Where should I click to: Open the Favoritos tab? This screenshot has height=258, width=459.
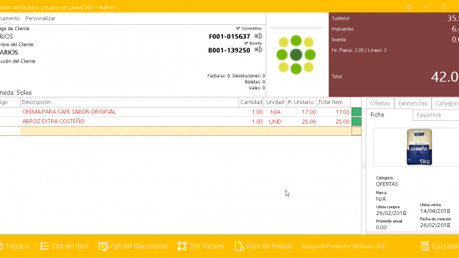pos(429,115)
